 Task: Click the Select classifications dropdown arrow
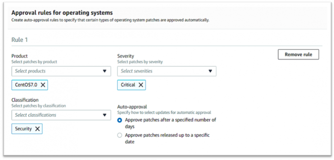point(104,115)
